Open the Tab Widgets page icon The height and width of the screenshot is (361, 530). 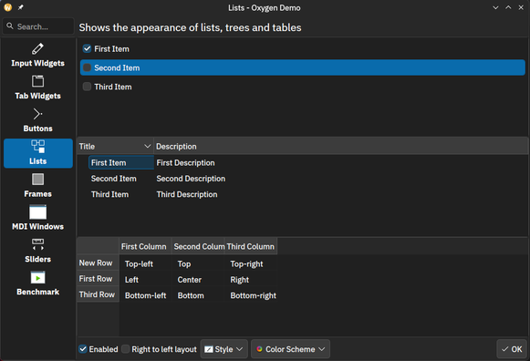[37, 81]
